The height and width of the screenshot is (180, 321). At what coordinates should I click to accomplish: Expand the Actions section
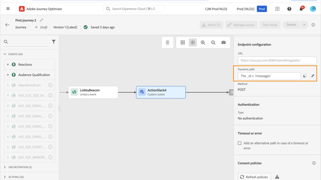(5, 177)
